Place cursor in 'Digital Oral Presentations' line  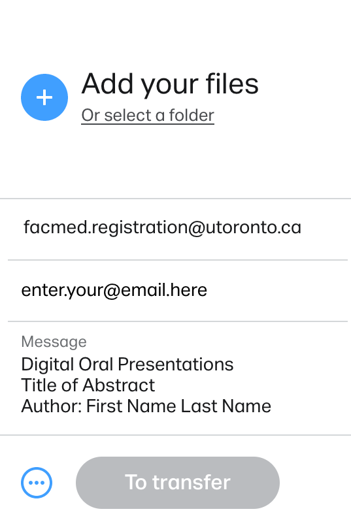(127, 365)
